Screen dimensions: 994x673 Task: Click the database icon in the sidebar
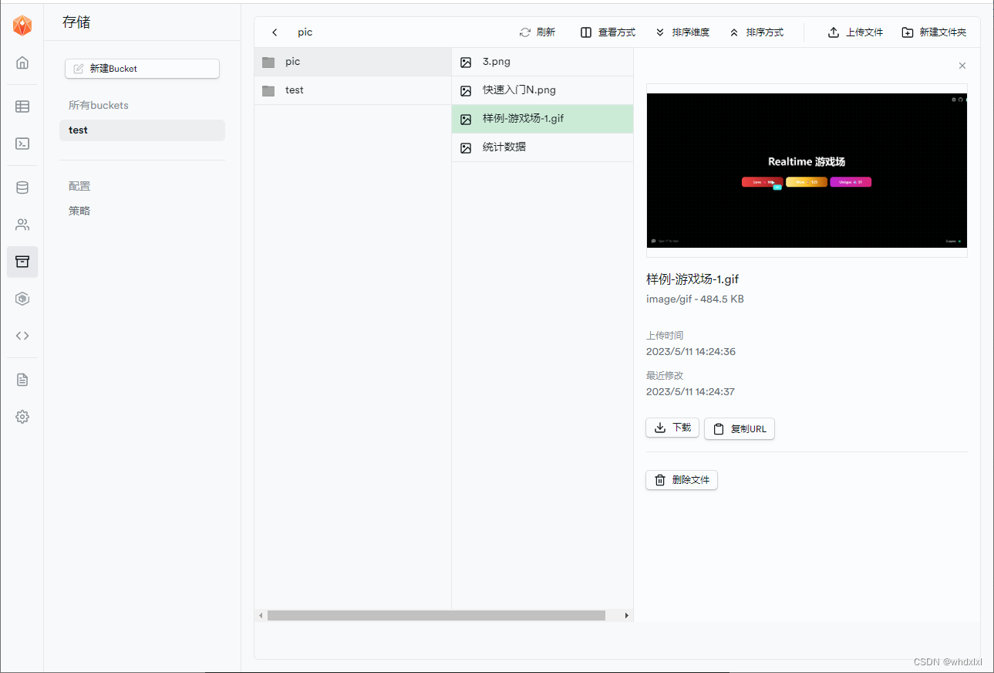coord(22,187)
